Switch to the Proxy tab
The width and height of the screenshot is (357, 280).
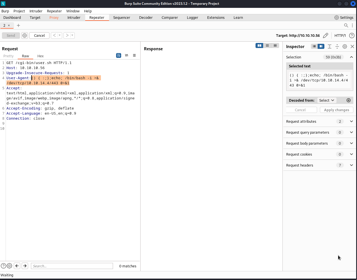point(54,17)
